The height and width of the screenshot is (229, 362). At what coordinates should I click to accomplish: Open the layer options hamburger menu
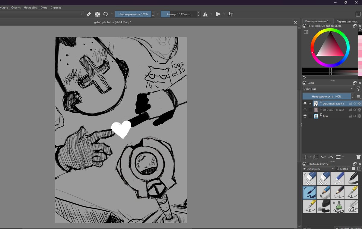[358, 97]
